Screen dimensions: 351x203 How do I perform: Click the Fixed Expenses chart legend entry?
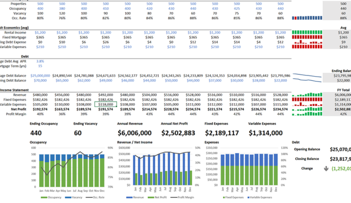tap(233, 197)
